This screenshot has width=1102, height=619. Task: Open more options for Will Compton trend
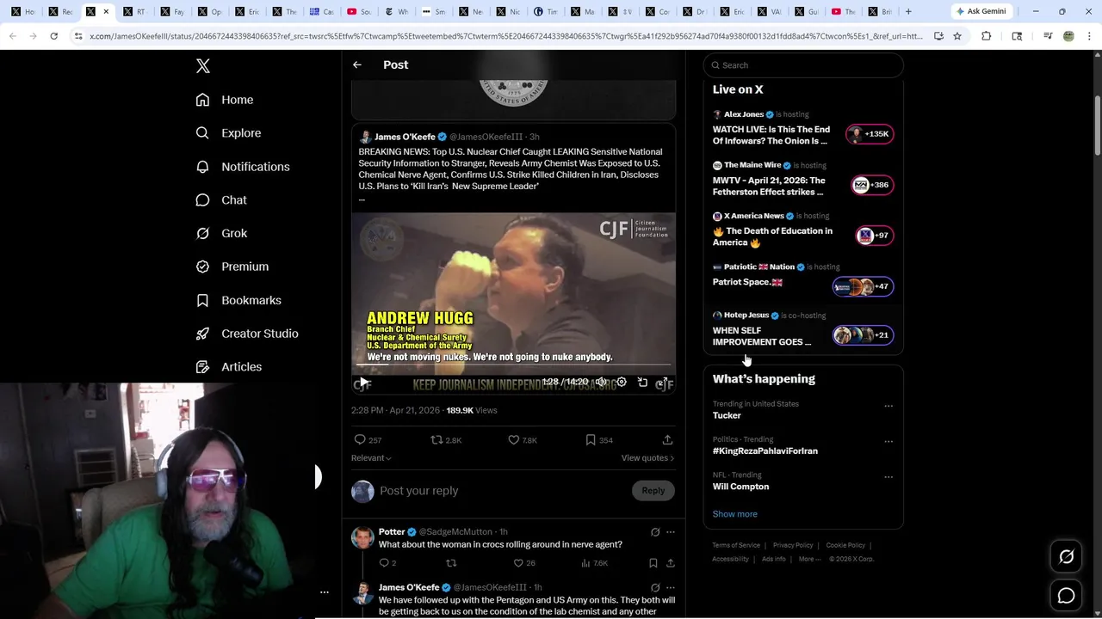coord(888,477)
